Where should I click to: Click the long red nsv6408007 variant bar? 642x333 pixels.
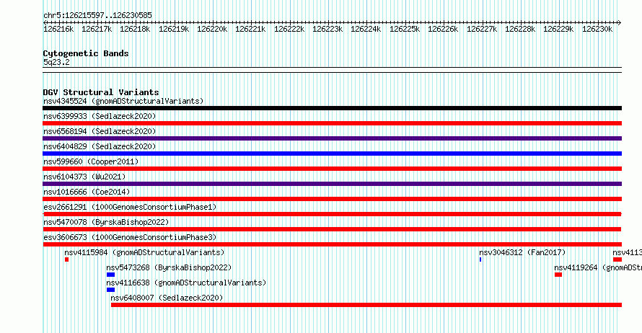tap(366, 305)
